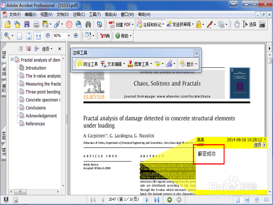Click the Save floppy disk icon
Image resolution: width=273 pixels, height=205 pixels.
27,24
